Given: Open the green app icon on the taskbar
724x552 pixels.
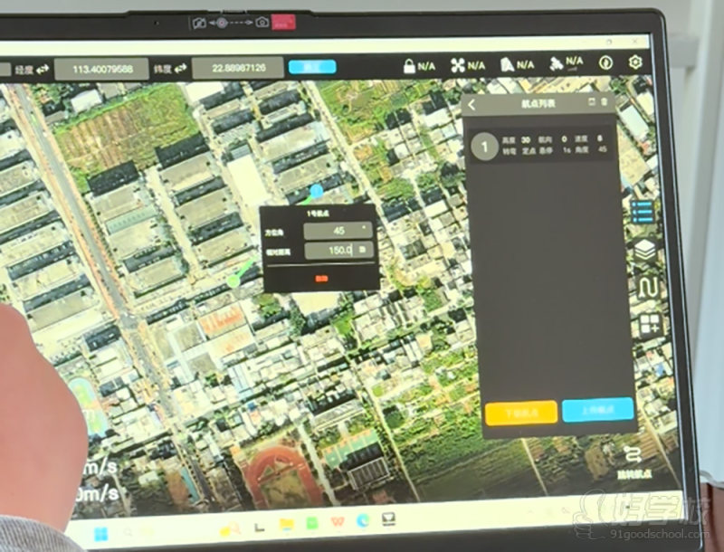Looking at the screenshot, I should [x=312, y=523].
